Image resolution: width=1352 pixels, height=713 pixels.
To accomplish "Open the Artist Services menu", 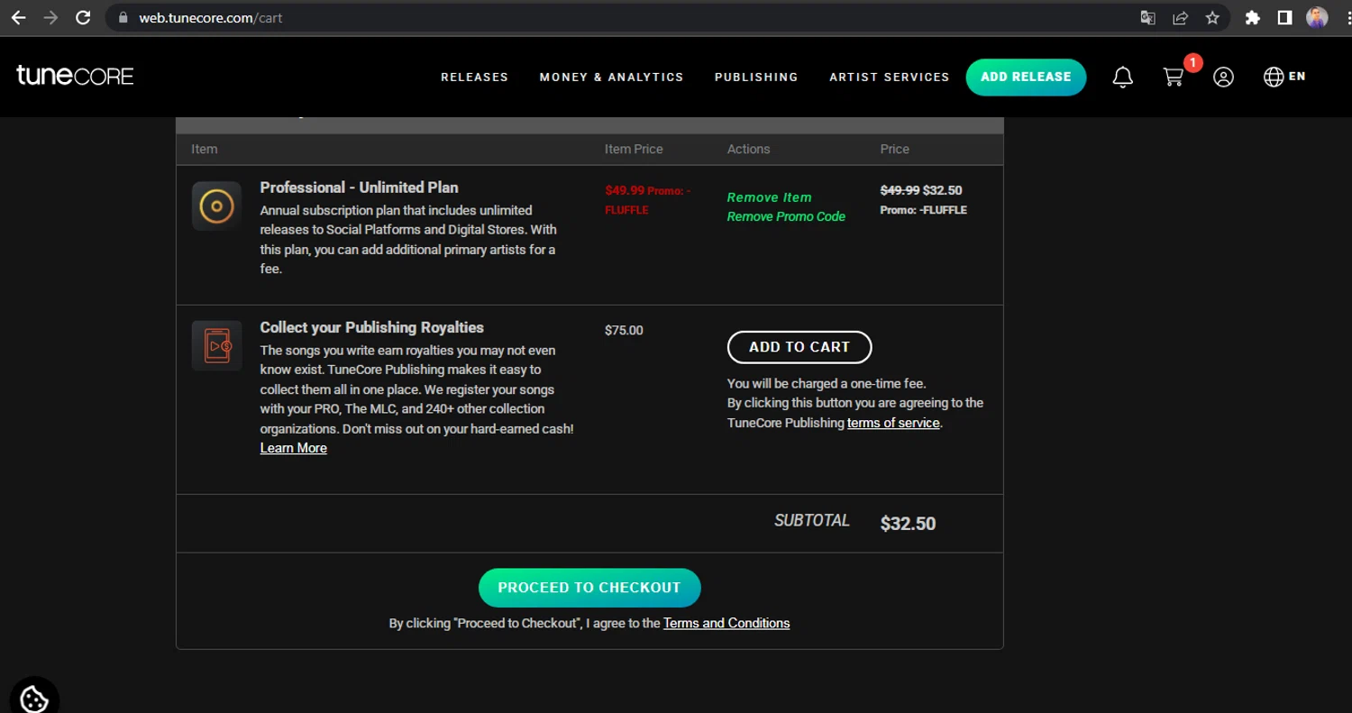I will tap(890, 77).
